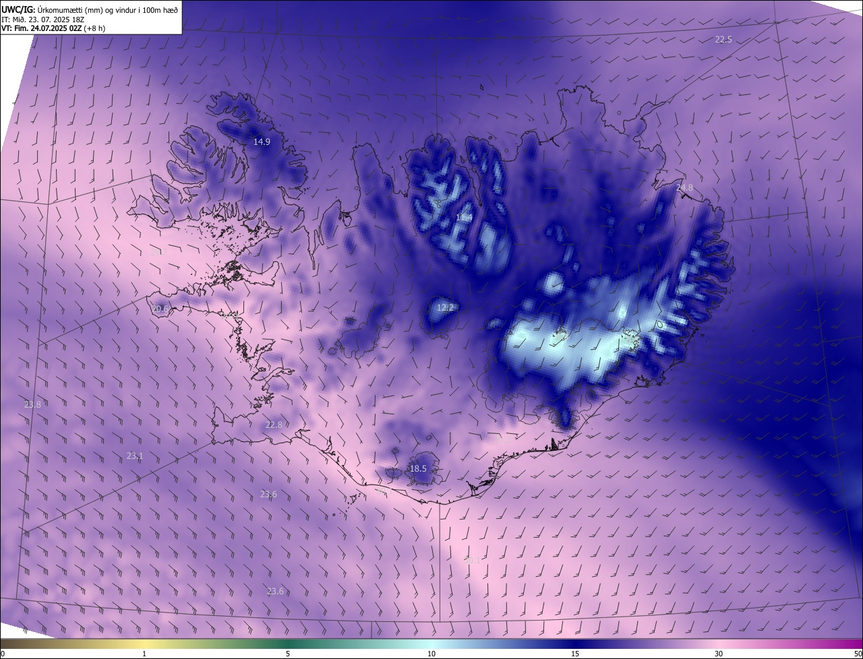This screenshot has width=863, height=659.
Task: Click the 0 tick on the colour scale
Action: click(x=3, y=654)
